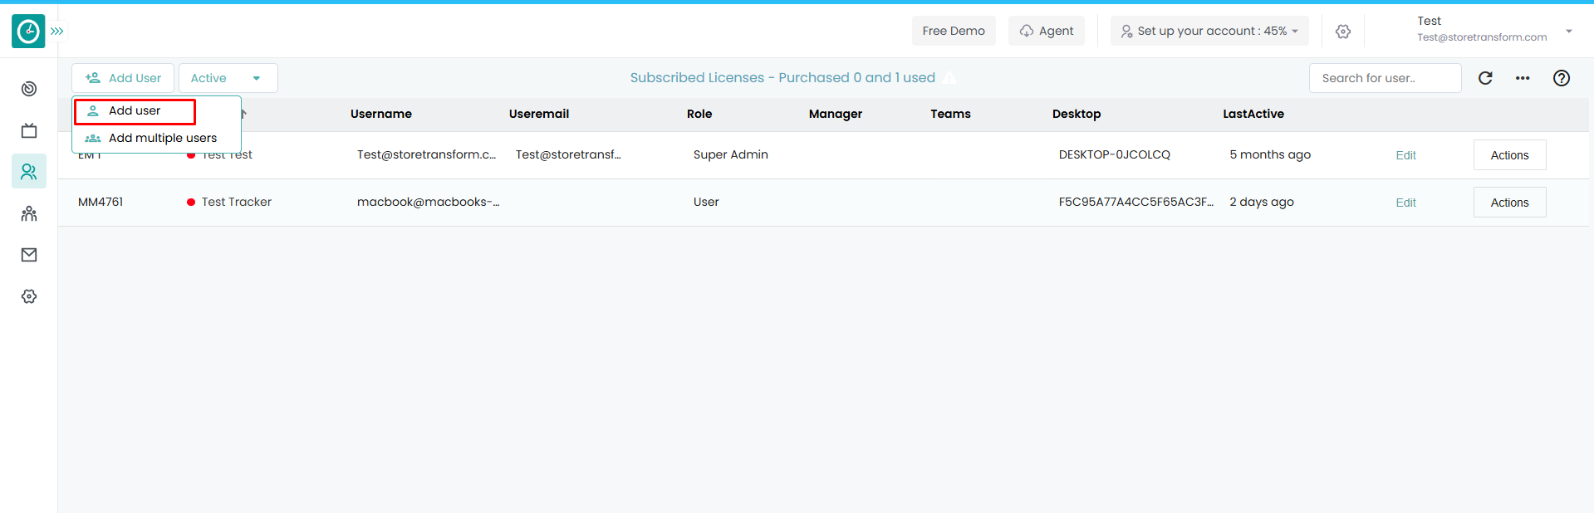The width and height of the screenshot is (1594, 513).
Task: Expand the Test account profile dropdown arrow
Action: click(1569, 32)
